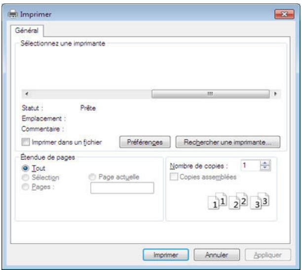This screenshot has height=270, width=302.
Task: Click the collation preview icon with pages 3 3
Action: tap(260, 201)
